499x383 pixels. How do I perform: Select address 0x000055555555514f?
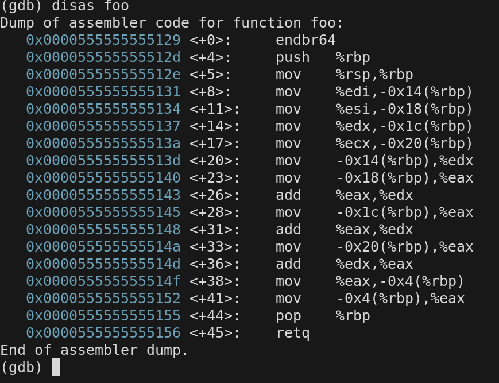103,281
